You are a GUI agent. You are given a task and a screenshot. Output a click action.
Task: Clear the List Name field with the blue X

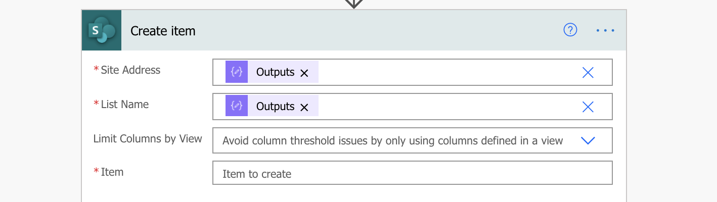click(x=588, y=107)
